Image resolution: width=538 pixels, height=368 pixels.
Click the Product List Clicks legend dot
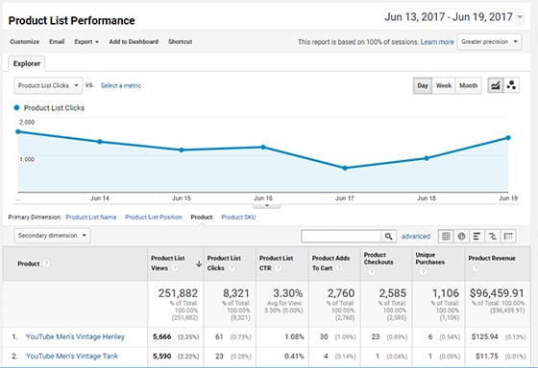click(x=16, y=108)
